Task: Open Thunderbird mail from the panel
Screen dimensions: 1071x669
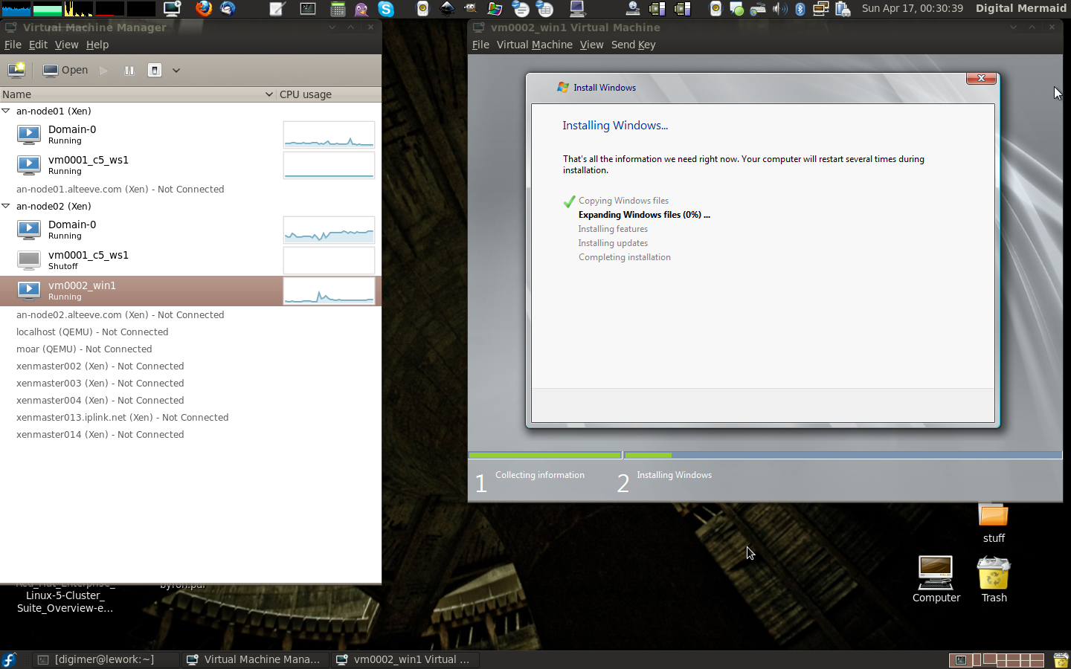Action: pos(228,9)
